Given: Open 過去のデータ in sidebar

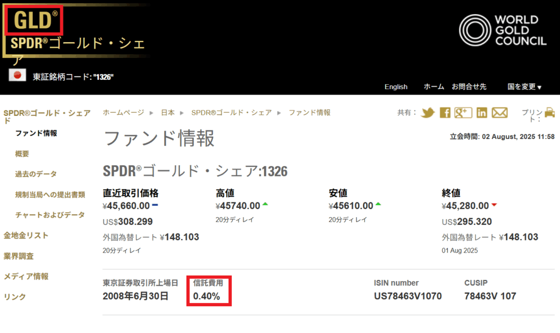Looking at the screenshot, I should pyautogui.click(x=36, y=174).
